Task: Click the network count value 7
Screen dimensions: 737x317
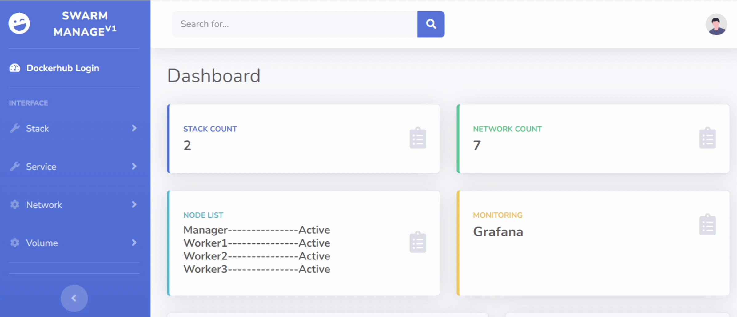Action: [x=477, y=146]
